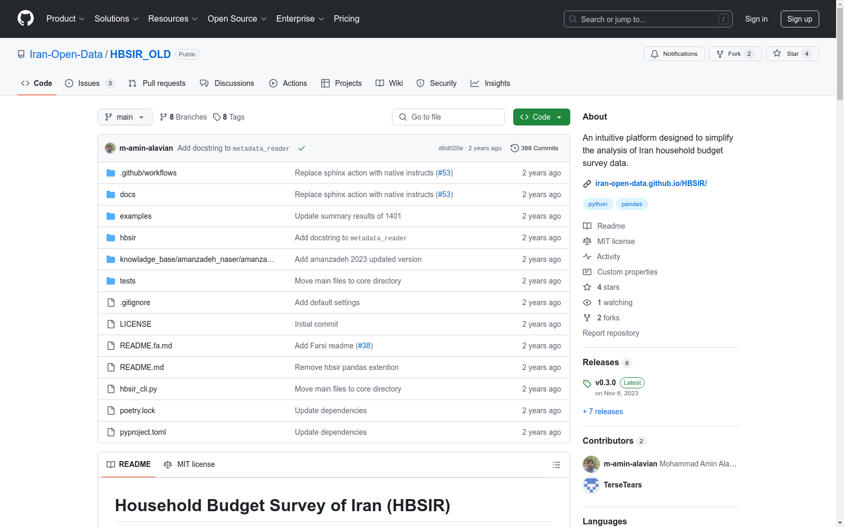Click the python topic tag
Image resolution: width=844 pixels, height=527 pixels.
click(x=598, y=204)
